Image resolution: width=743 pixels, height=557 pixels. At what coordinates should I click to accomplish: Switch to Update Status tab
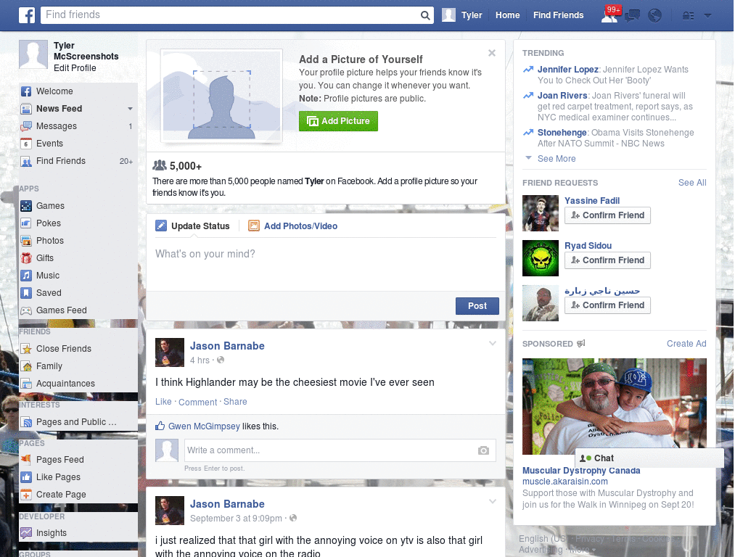(x=192, y=226)
